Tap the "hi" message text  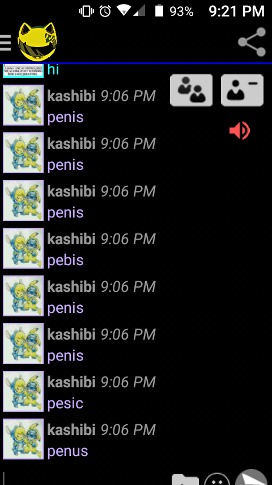tap(53, 70)
